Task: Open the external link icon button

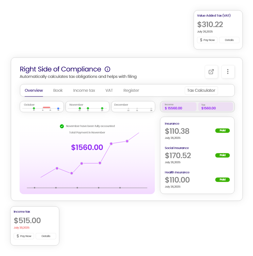Action: [211, 72]
